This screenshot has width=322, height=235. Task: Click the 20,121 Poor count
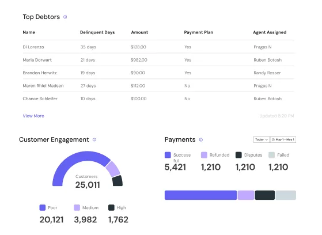coord(51,220)
